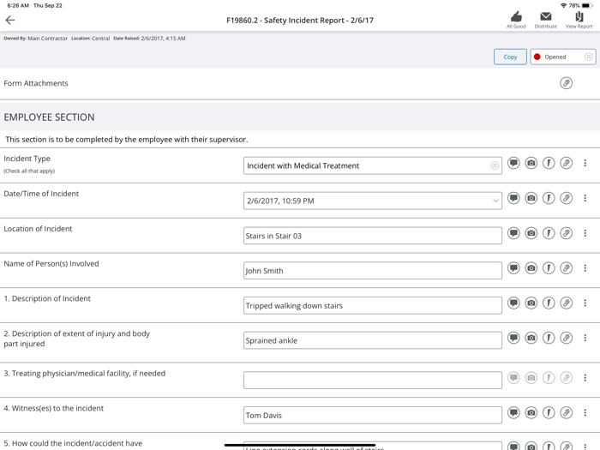Edit Witness(es) field with Tom Davis
This screenshot has width=600, height=450.
point(372,415)
